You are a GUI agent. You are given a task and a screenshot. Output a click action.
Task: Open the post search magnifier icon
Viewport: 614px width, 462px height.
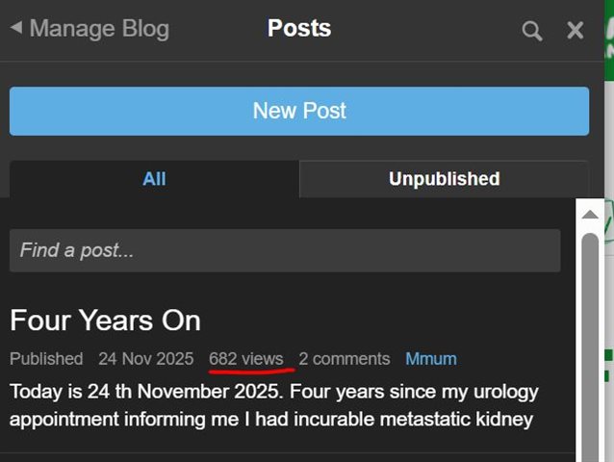(x=532, y=31)
